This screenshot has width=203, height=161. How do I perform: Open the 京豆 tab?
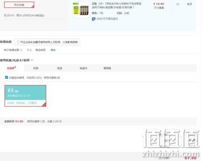click(x=60, y=68)
